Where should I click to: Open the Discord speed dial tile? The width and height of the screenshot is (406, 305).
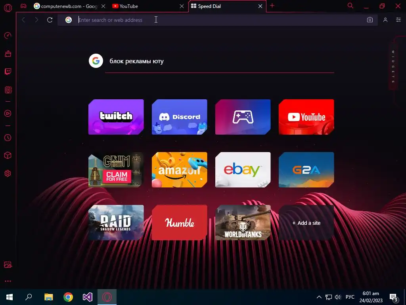(180, 117)
